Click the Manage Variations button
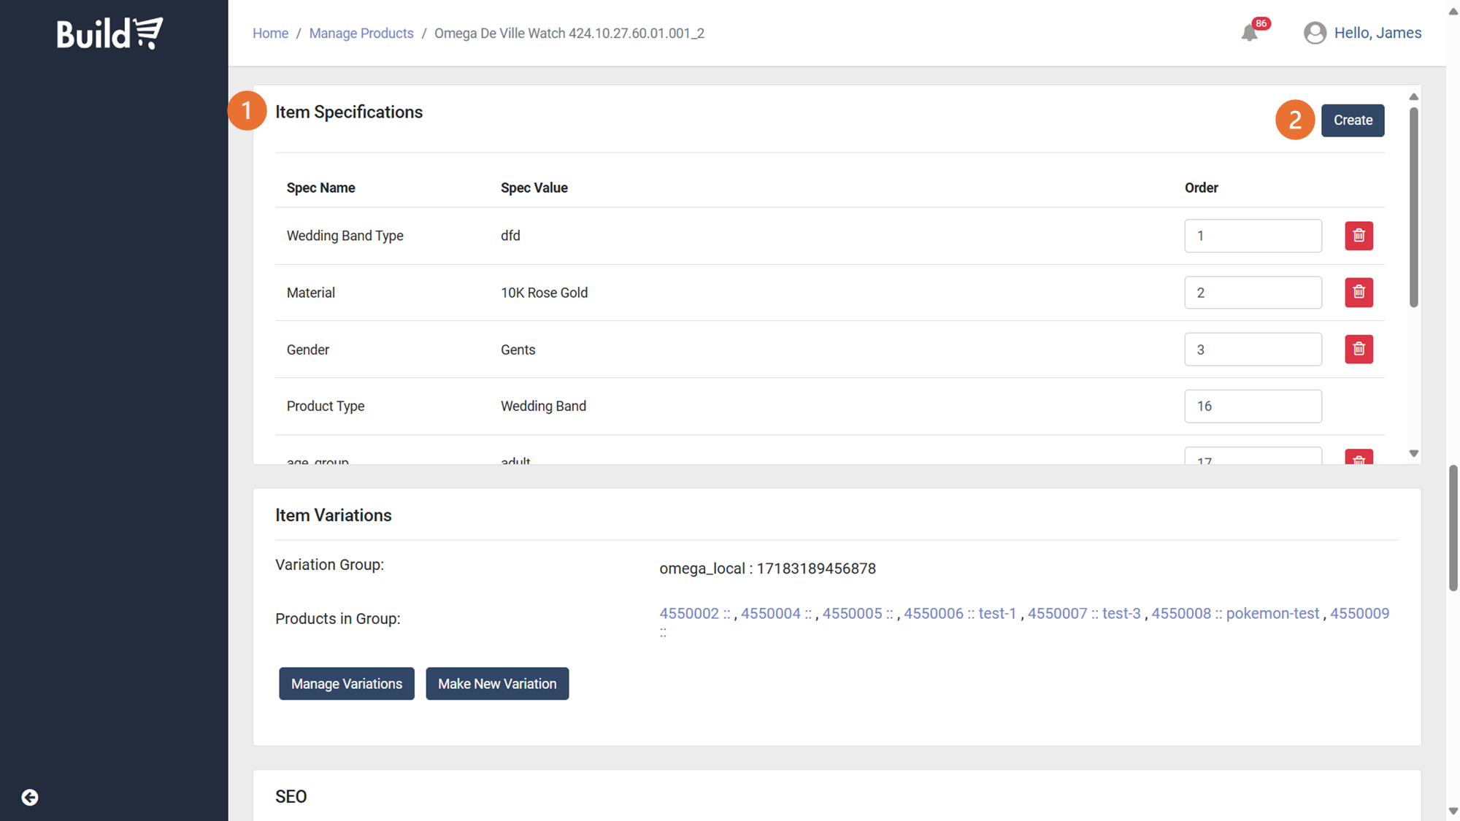Image resolution: width=1460 pixels, height=821 pixels. point(346,684)
